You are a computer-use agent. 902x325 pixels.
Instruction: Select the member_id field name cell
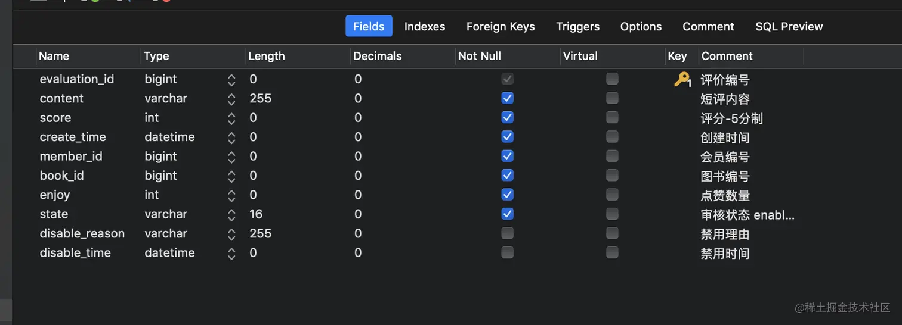(71, 157)
